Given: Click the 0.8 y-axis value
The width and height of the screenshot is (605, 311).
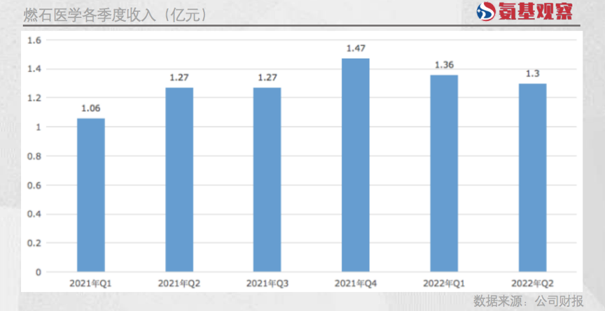Looking at the screenshot, I should [x=34, y=157].
